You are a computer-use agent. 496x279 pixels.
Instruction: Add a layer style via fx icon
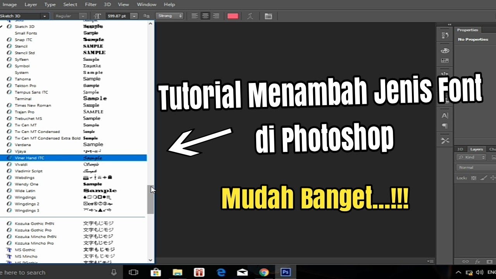click(x=478, y=262)
